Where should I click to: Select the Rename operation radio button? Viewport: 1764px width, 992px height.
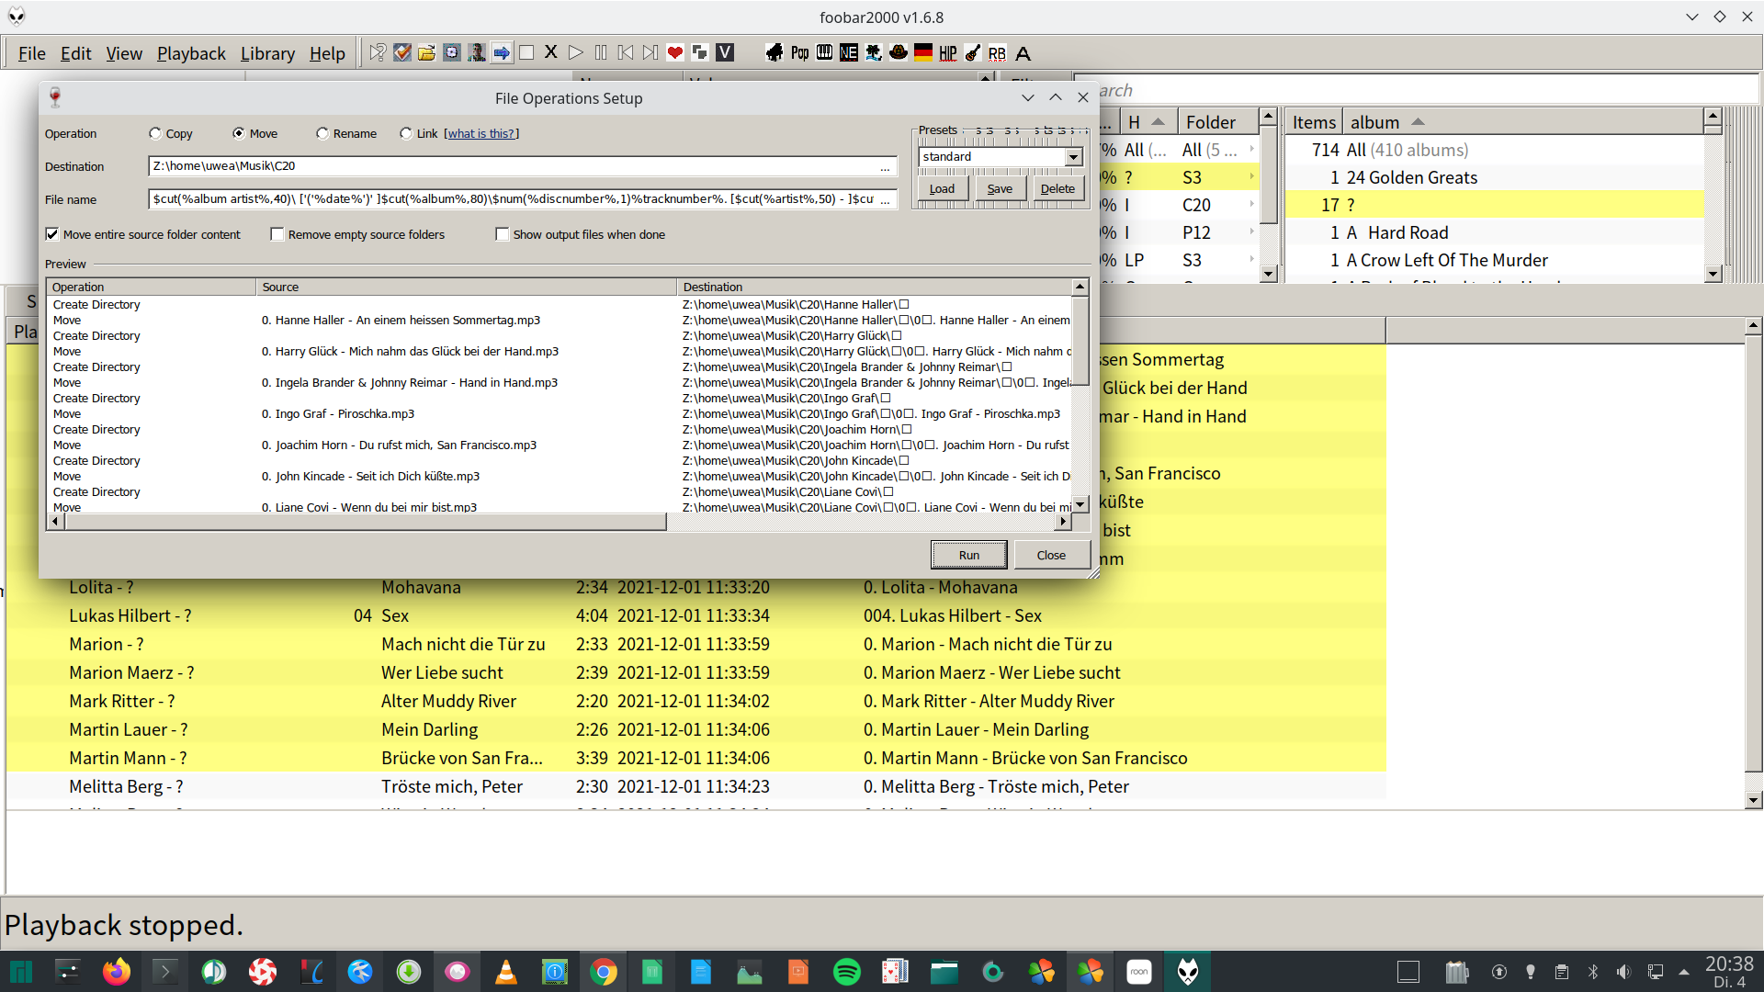click(322, 133)
